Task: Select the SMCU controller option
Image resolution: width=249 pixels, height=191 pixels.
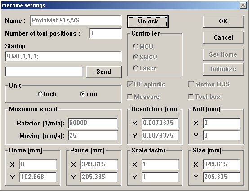Action: pyautogui.click(x=145, y=57)
